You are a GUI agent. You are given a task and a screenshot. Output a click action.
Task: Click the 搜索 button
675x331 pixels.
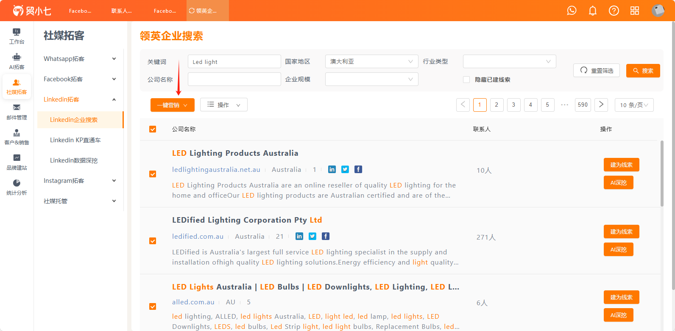(x=643, y=71)
